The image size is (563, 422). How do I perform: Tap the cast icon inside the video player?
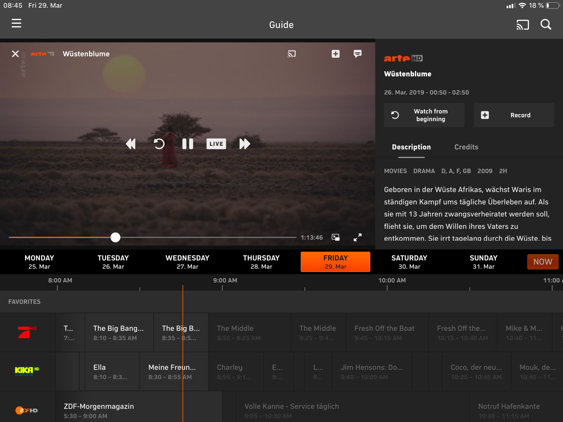292,54
